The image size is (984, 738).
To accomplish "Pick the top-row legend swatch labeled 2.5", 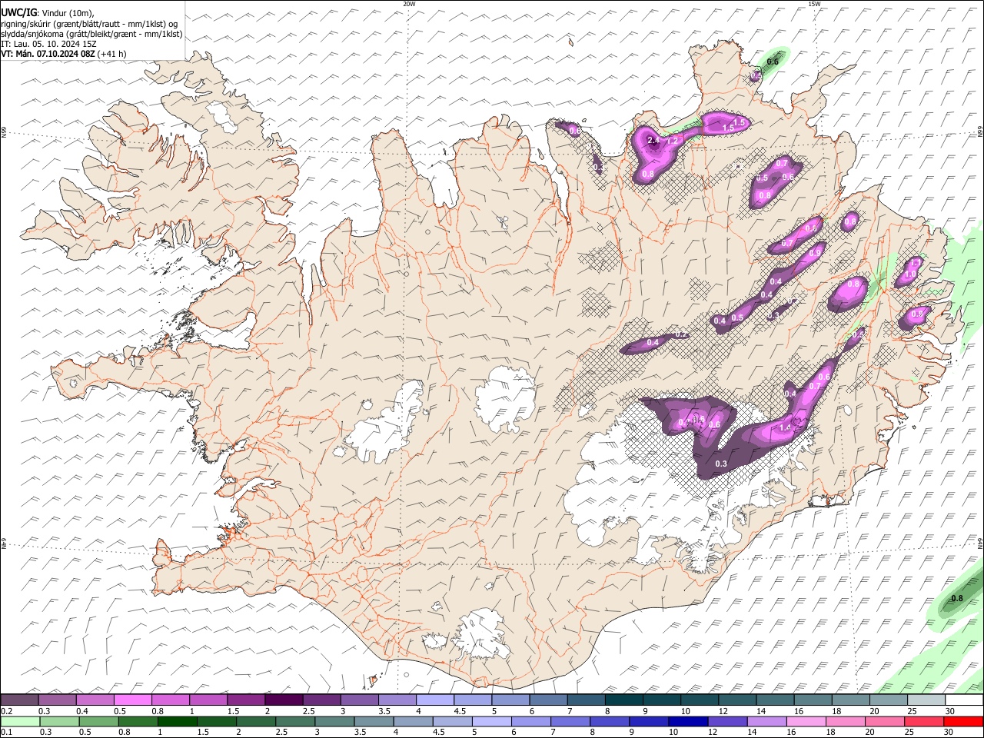I will coord(321,700).
